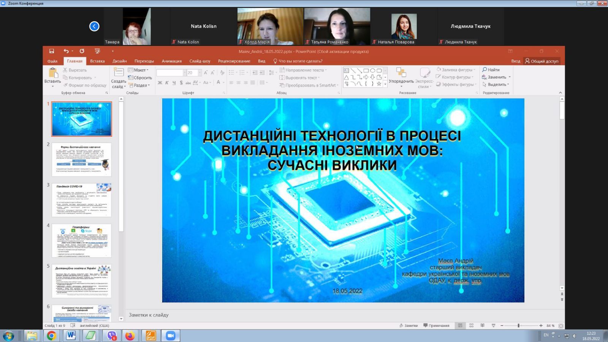The height and width of the screenshot is (342, 608).
Task: Click the Reset (Сбросить) button
Action: tap(140, 78)
